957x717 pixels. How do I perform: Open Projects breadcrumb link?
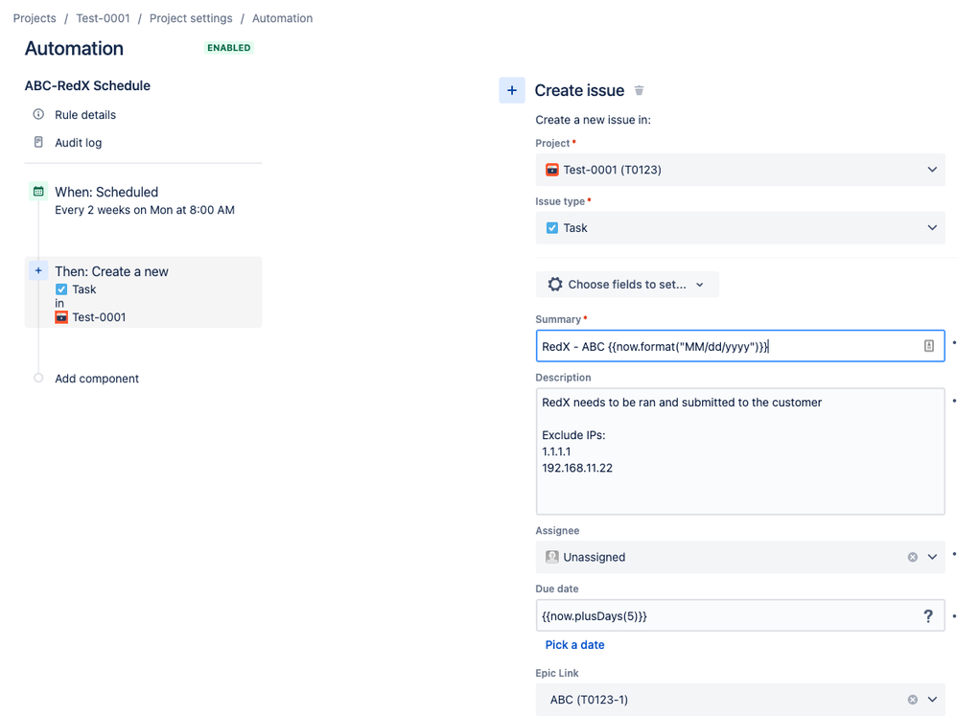tap(35, 18)
